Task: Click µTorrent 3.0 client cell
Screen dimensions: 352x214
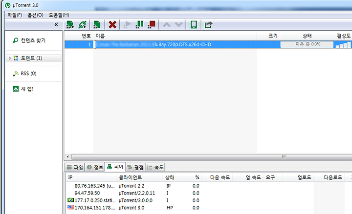Action: 132,208
